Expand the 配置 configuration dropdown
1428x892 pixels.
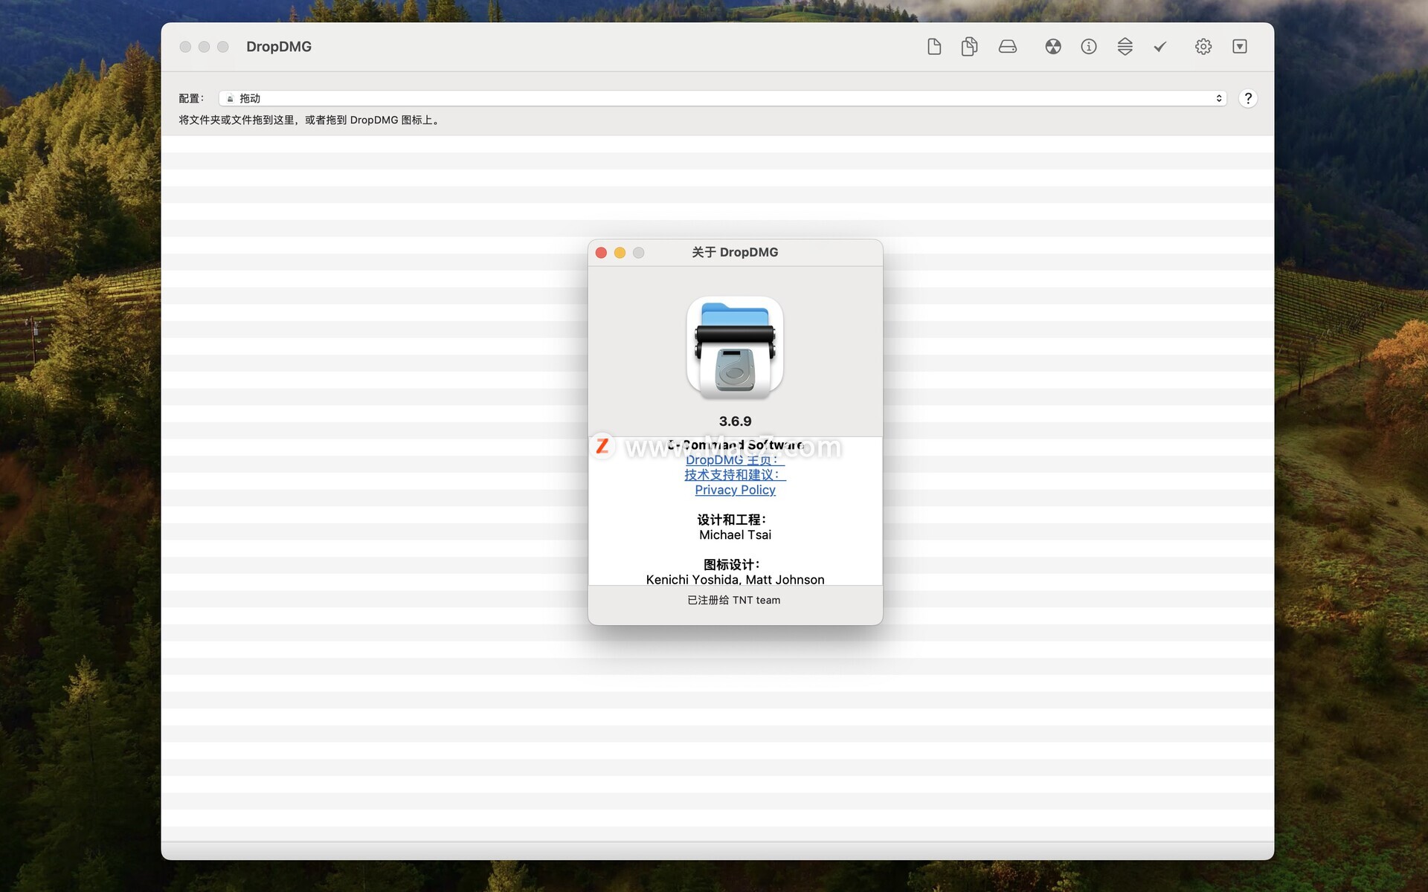coord(722,98)
